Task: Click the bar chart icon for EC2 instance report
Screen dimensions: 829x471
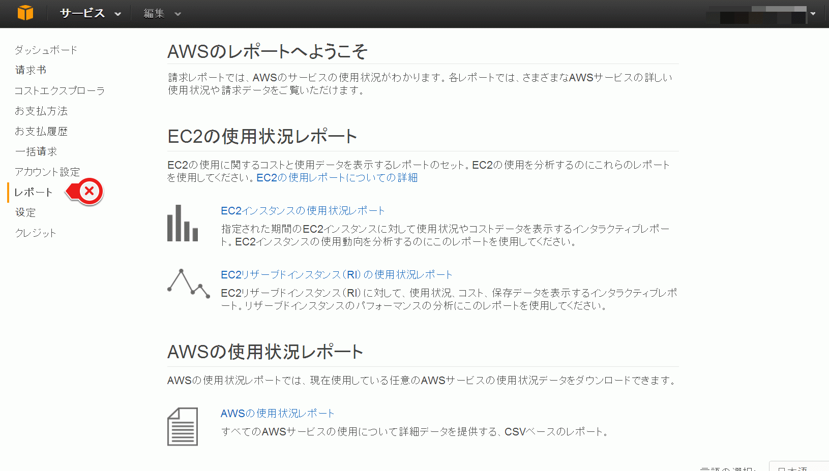Action: [183, 223]
